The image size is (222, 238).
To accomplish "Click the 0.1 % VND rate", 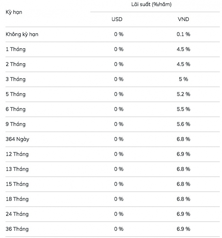I will pos(183,34).
